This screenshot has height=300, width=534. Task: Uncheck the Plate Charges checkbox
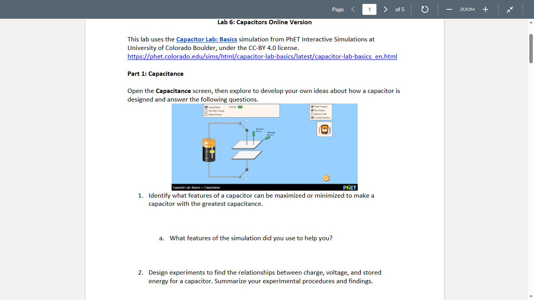click(x=312, y=107)
